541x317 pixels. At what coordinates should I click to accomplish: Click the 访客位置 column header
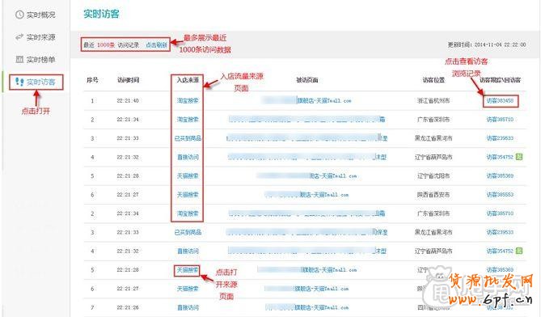click(433, 80)
